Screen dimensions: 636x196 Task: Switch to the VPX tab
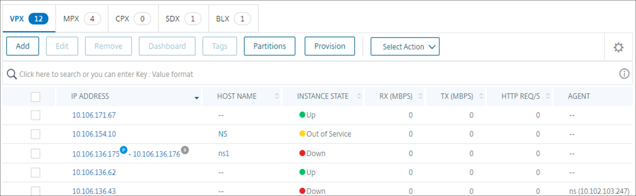click(29, 19)
